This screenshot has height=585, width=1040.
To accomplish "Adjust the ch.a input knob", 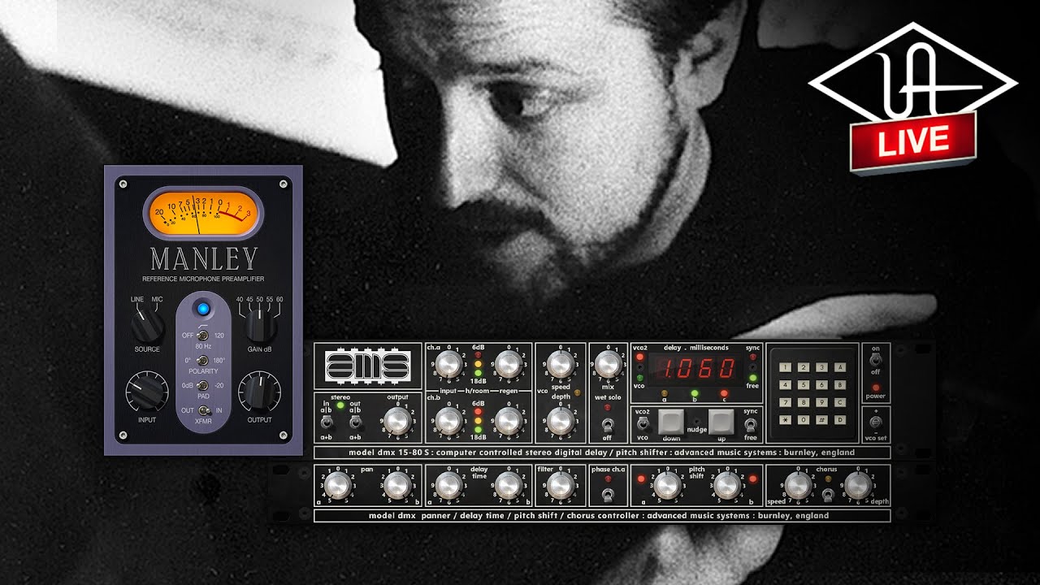I will [x=448, y=364].
